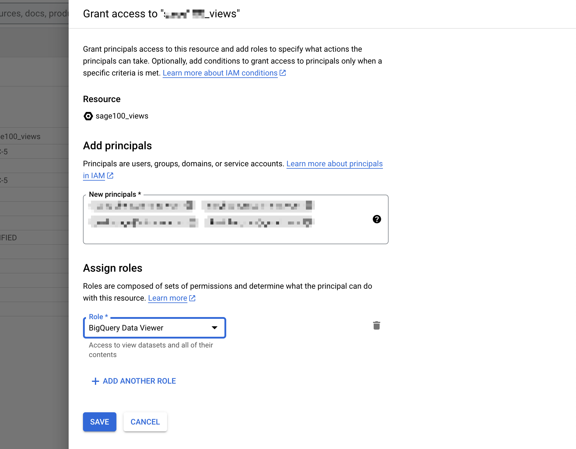Click the SAVE button
Viewport: 576px width, 449px height.
tap(100, 422)
